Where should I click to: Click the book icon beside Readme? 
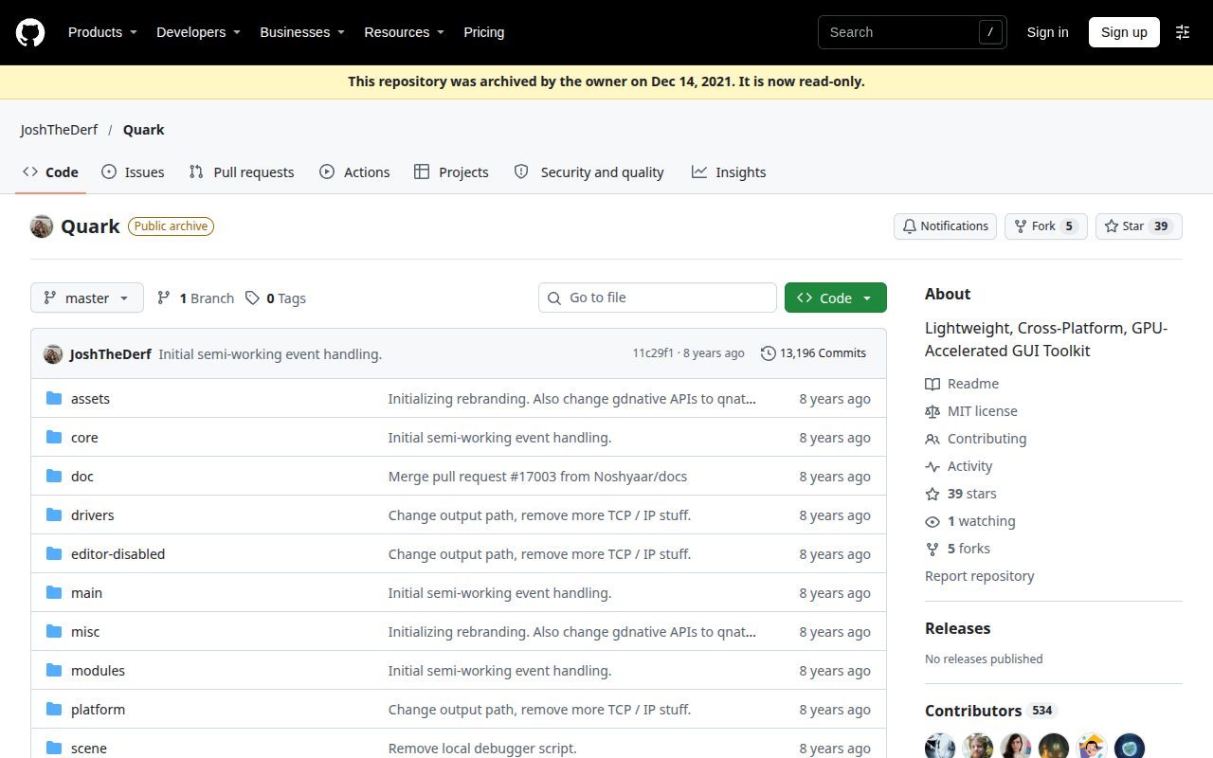932,384
